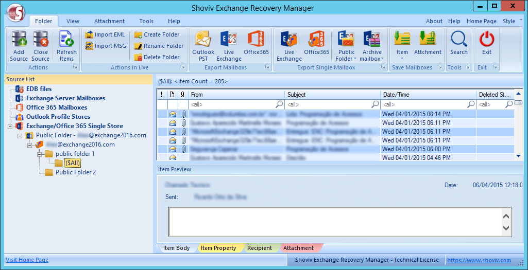The image size is (528, 270).
Task: Switch to the Item Body tab
Action: pyautogui.click(x=177, y=248)
